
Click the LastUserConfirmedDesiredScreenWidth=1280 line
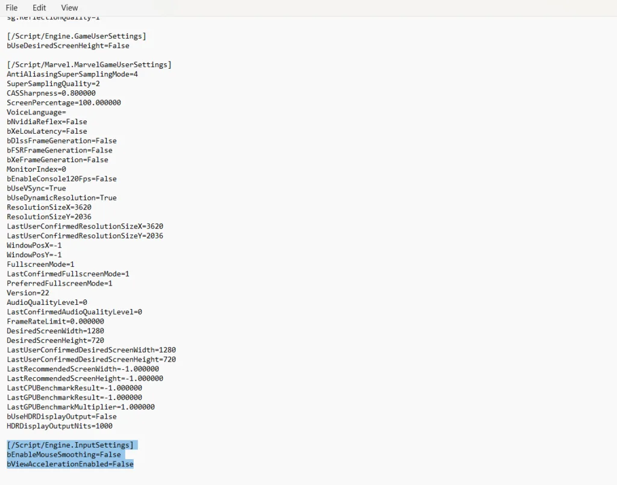click(92, 350)
